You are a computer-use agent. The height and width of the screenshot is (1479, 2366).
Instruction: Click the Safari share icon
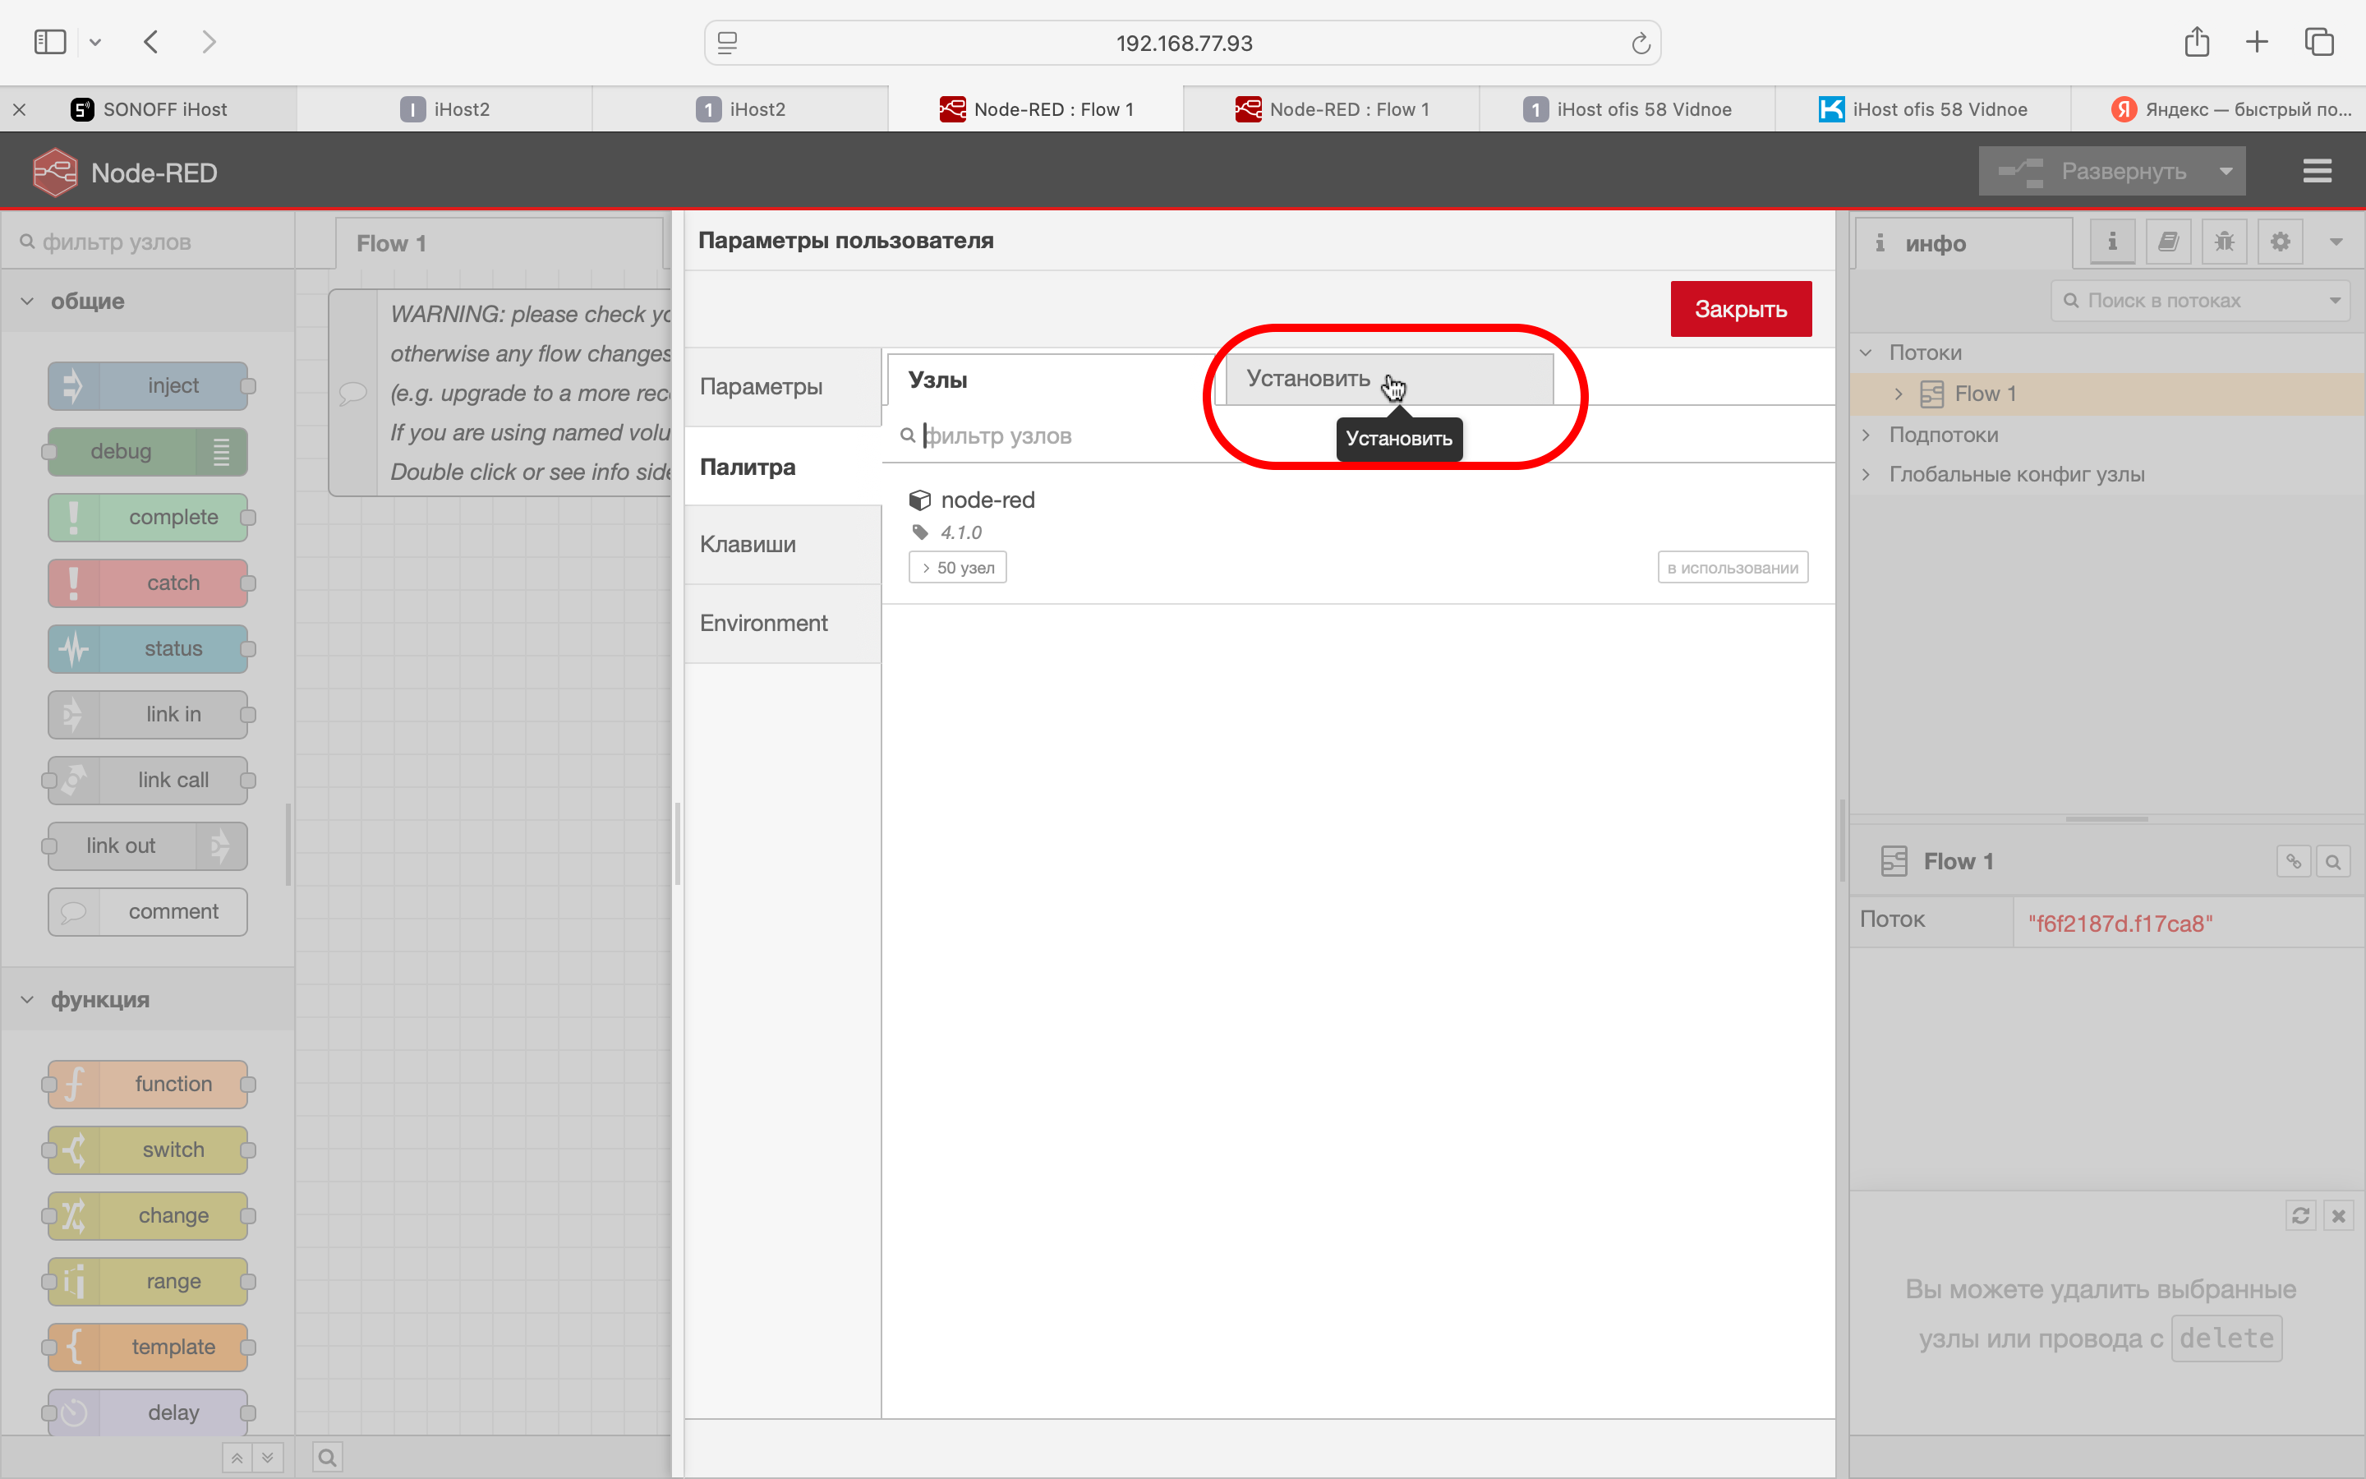pos(2196,42)
